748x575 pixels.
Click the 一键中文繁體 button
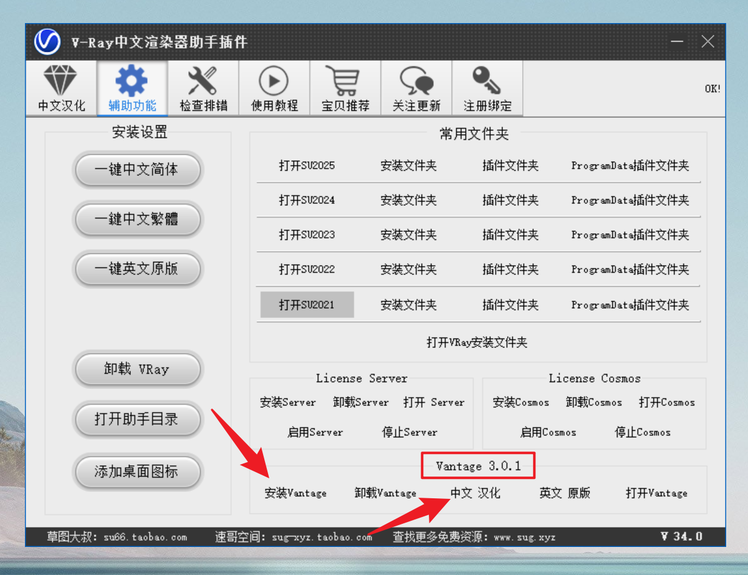(137, 220)
